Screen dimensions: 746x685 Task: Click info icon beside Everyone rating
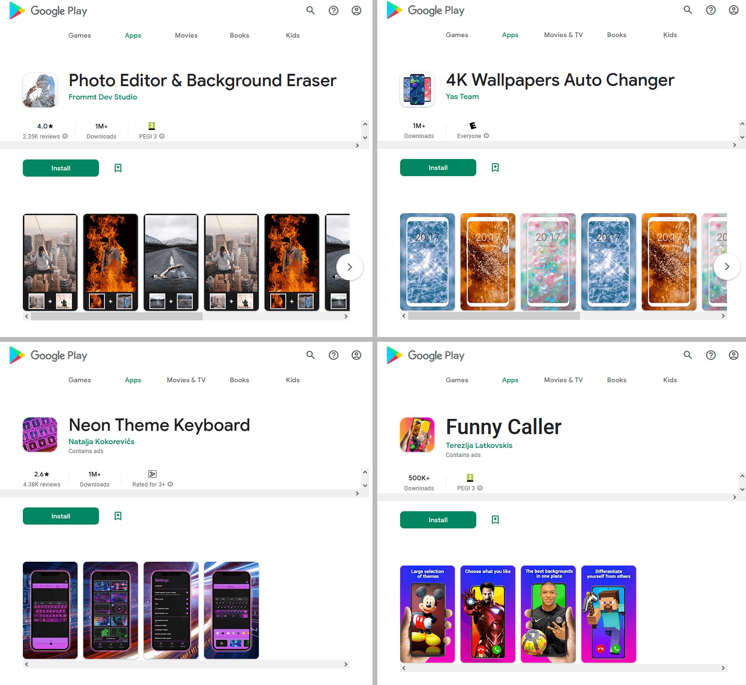click(486, 136)
